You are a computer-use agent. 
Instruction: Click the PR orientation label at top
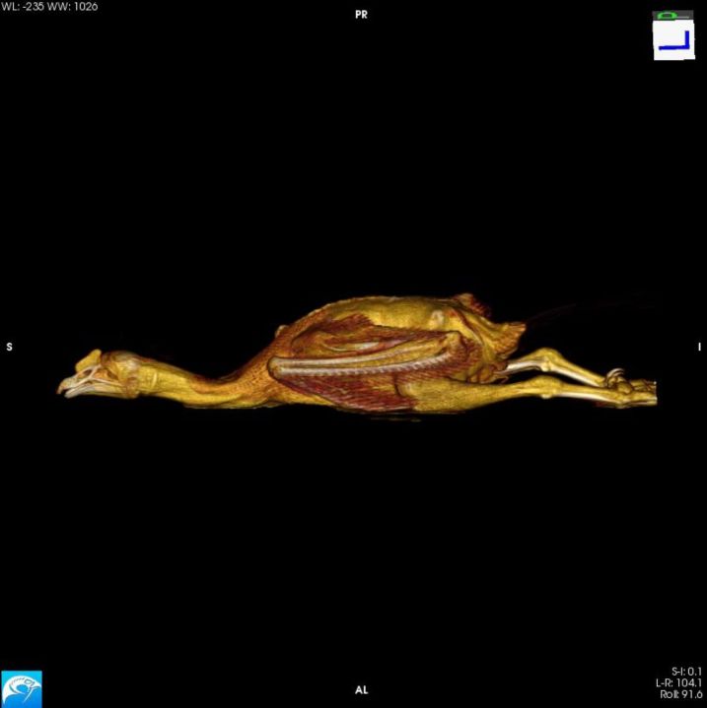point(360,16)
